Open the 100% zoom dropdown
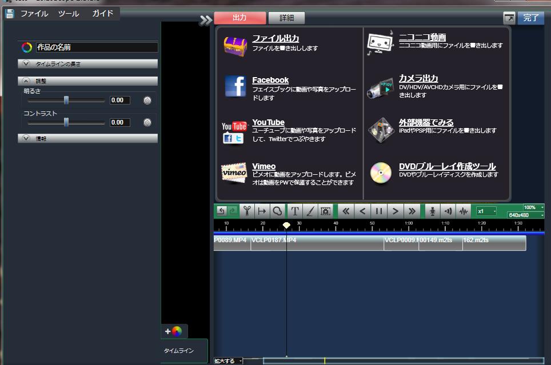The image size is (551, 365). [533, 207]
